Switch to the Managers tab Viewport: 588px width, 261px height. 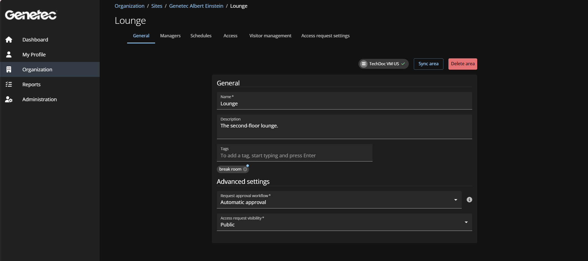[170, 36]
